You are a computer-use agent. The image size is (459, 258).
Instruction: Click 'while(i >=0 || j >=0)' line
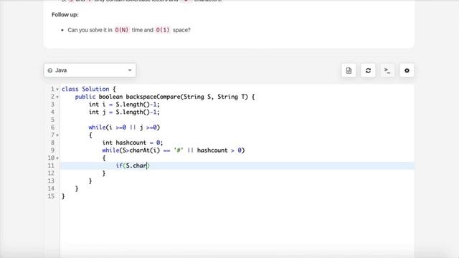click(x=124, y=128)
